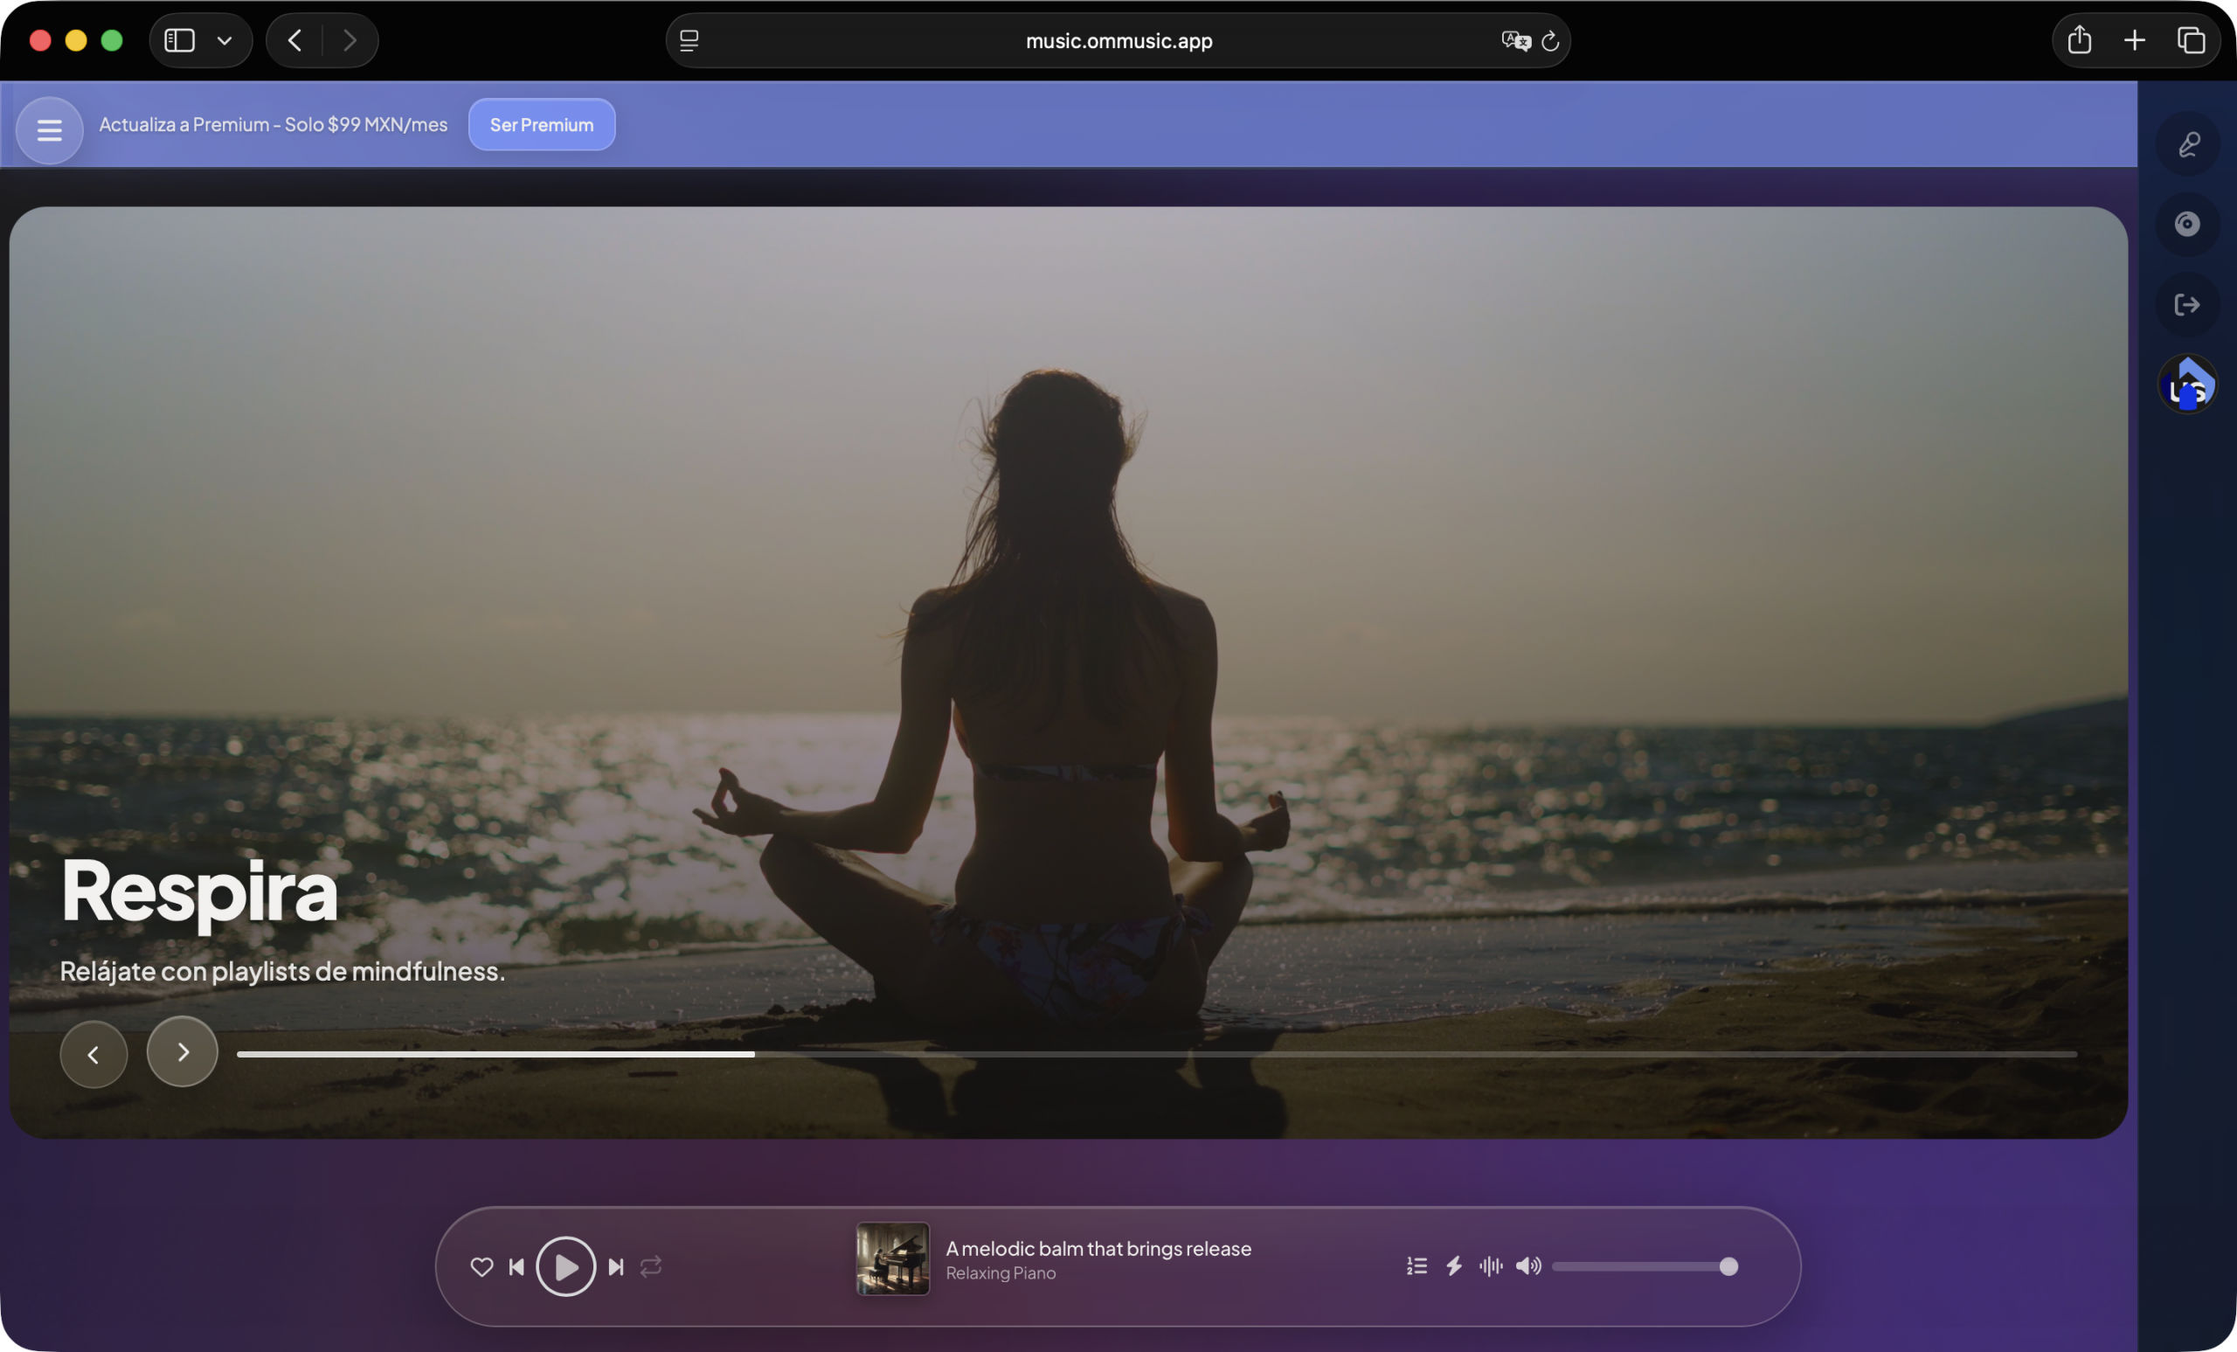Viewport: 2237px width, 1352px height.
Task: Open the translate icon in address bar
Action: pyautogui.click(x=1516, y=41)
